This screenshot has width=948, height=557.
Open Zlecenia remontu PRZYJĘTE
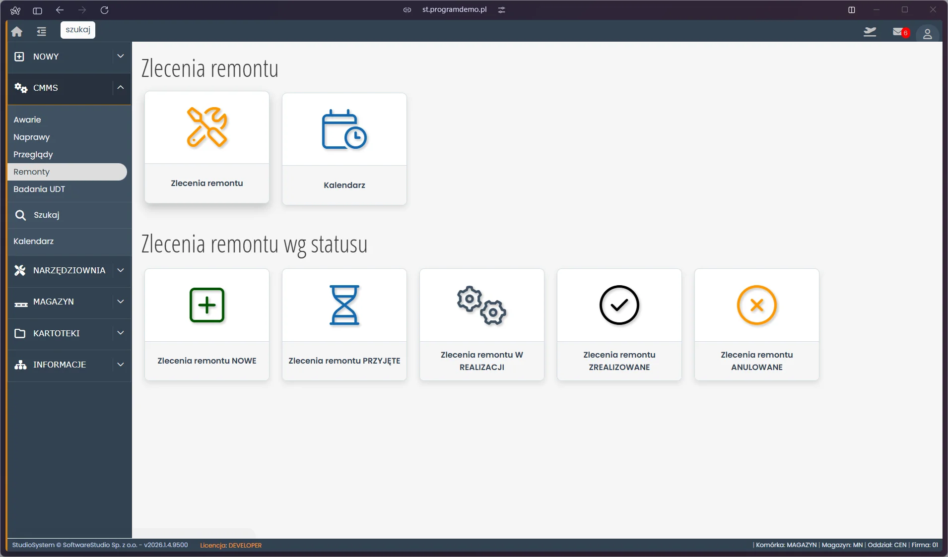(x=344, y=361)
